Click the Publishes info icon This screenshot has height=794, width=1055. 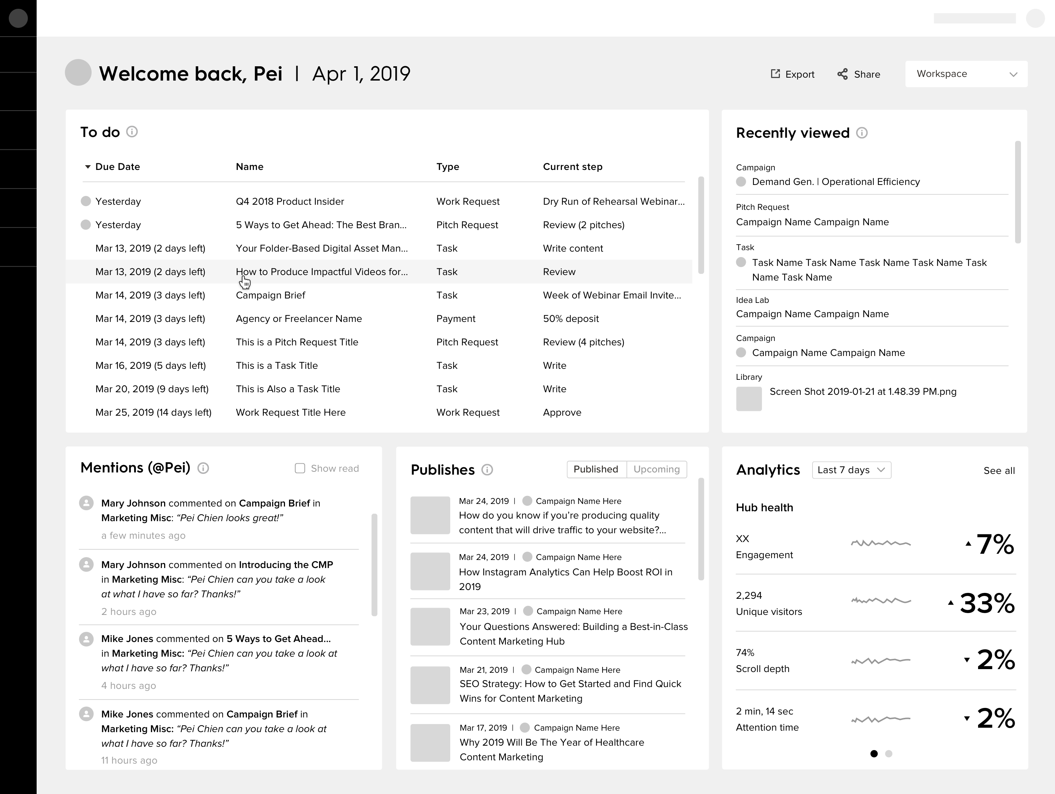(487, 470)
